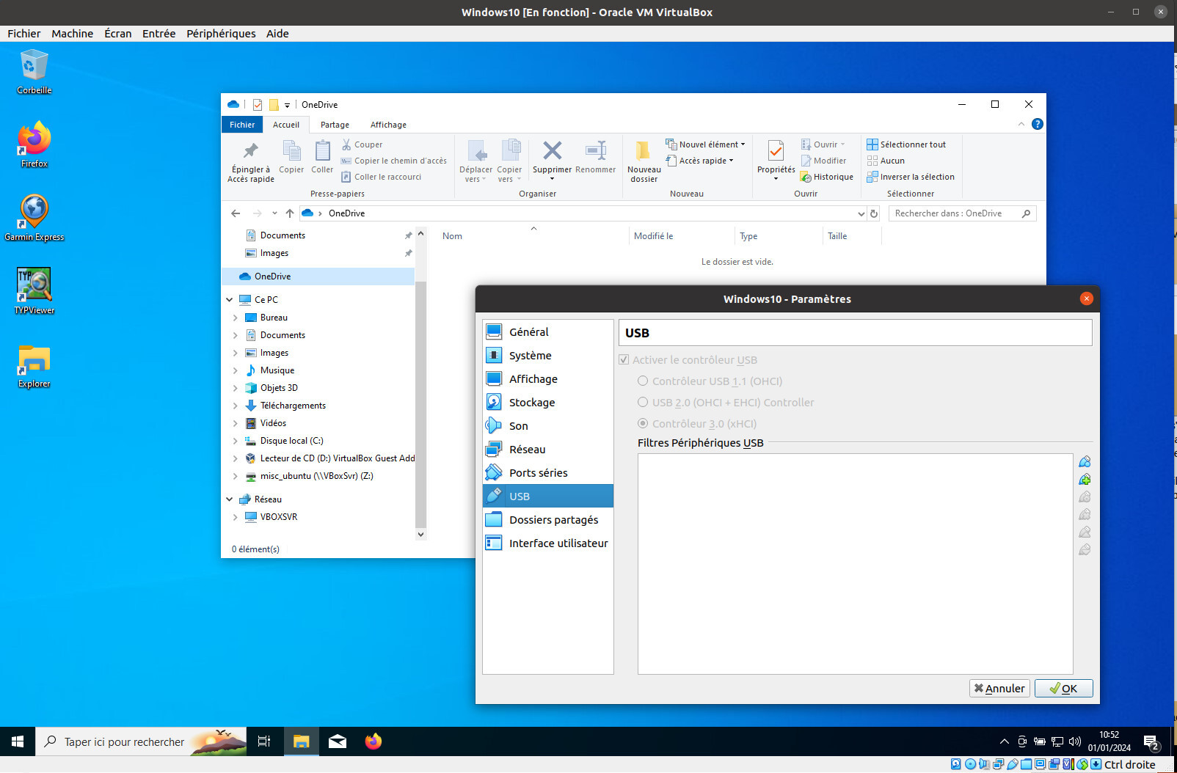The width and height of the screenshot is (1177, 773).
Task: Open the Périphériques menu in VirtualBox
Action: (x=221, y=34)
